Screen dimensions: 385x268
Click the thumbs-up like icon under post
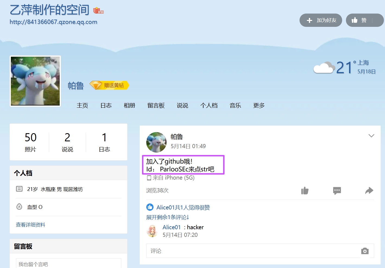(x=305, y=191)
